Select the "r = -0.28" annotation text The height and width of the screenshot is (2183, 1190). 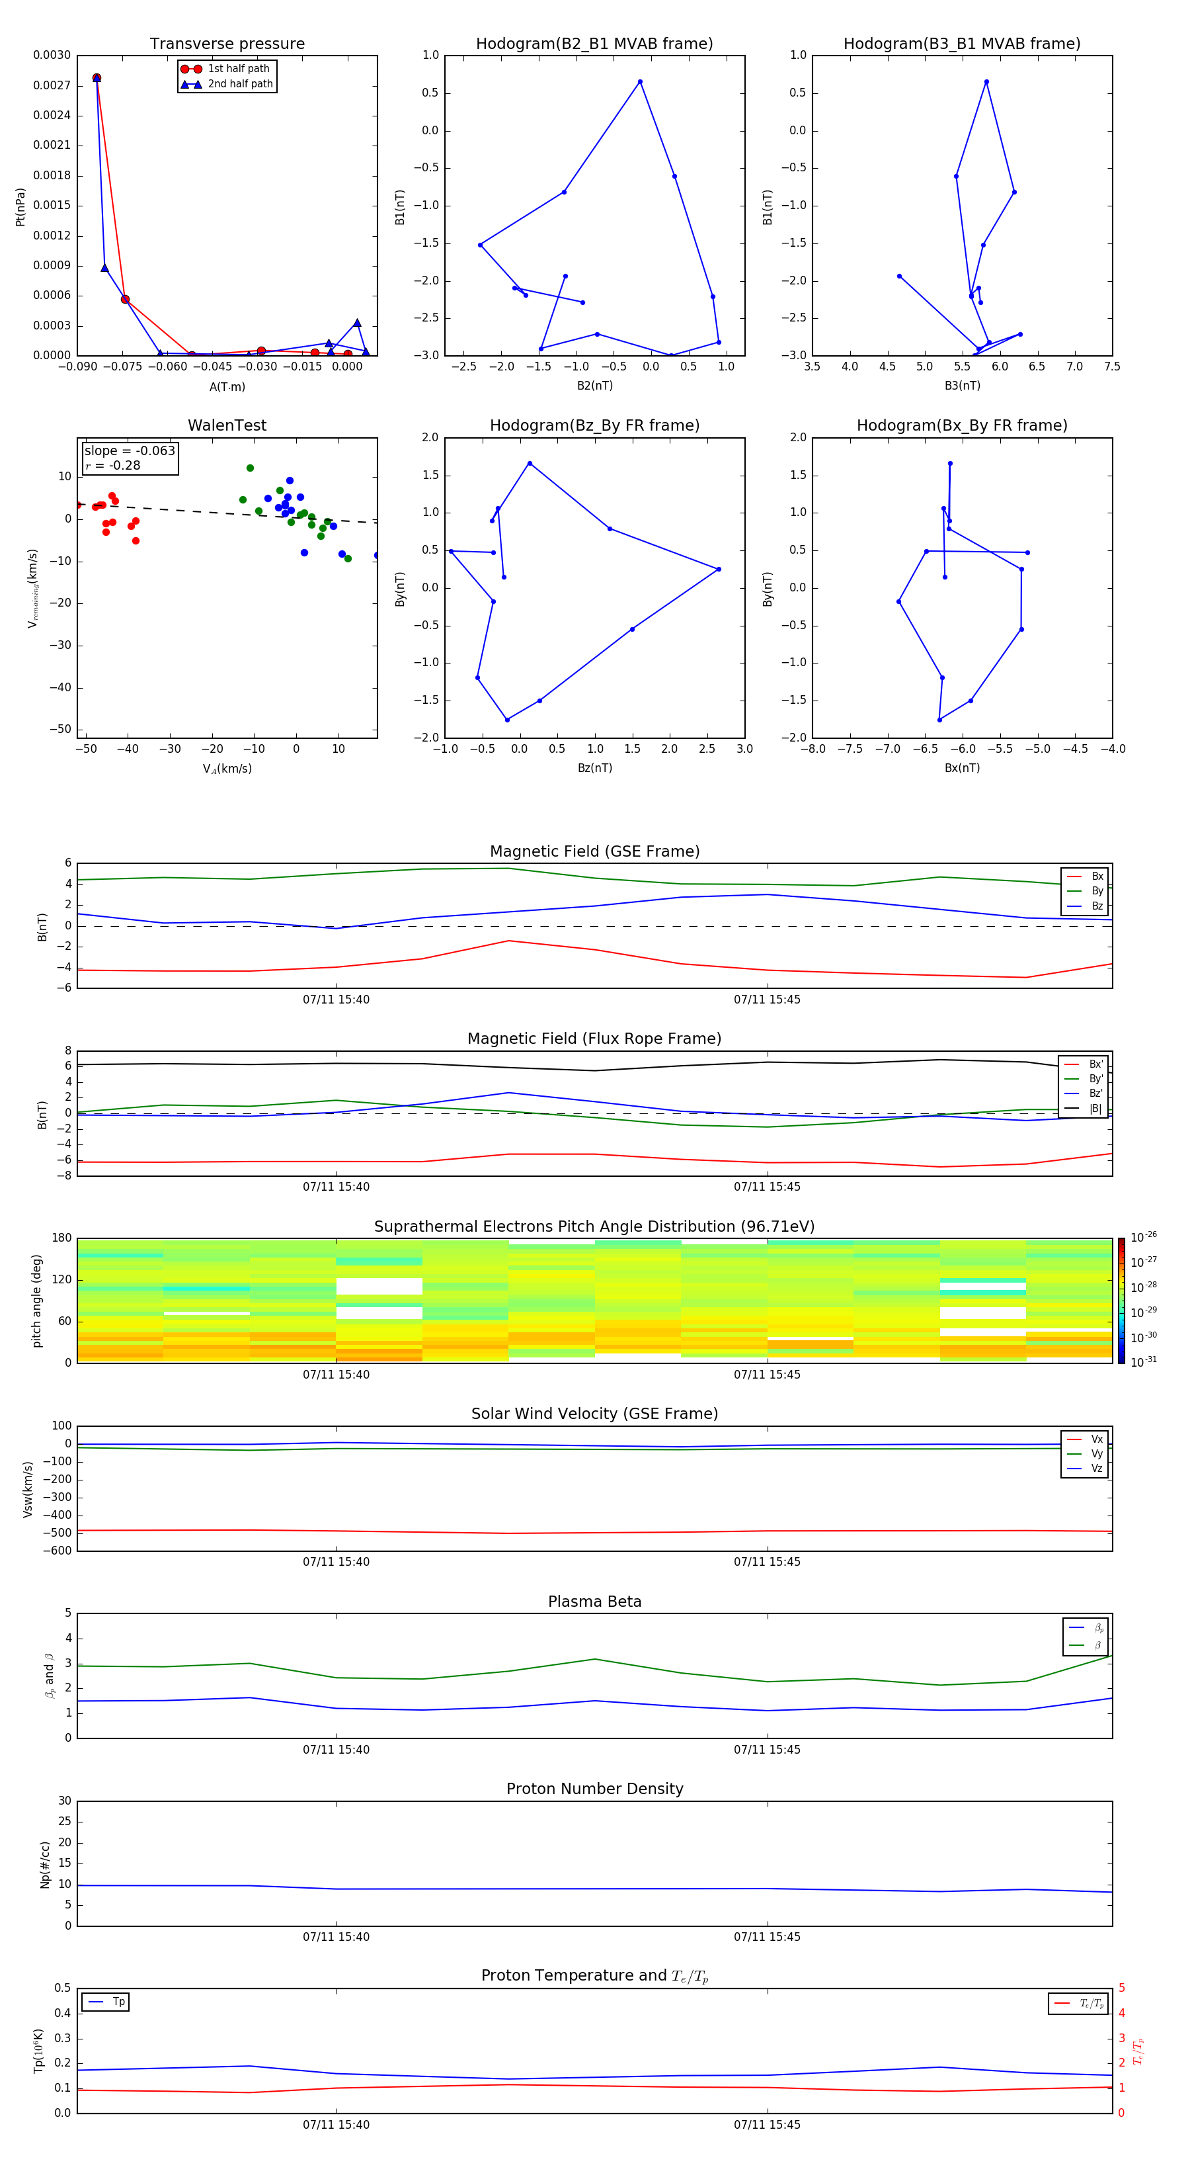[112, 465]
